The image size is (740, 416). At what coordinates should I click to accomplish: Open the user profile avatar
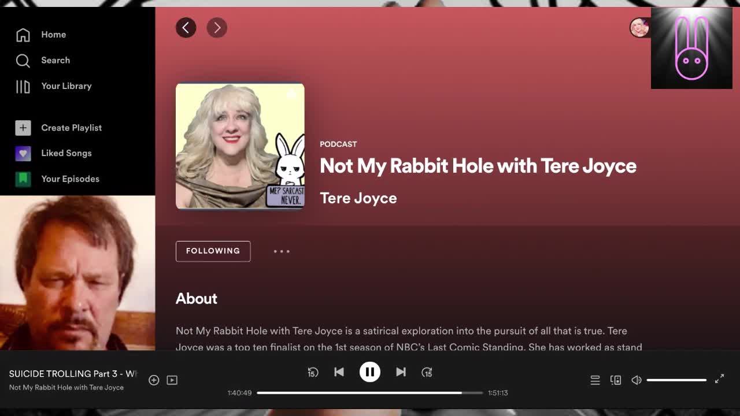[639, 28]
